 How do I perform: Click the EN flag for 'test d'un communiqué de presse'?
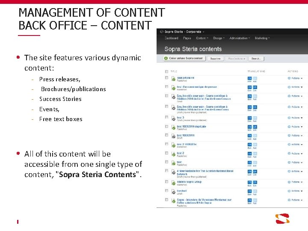[x=255, y=87]
